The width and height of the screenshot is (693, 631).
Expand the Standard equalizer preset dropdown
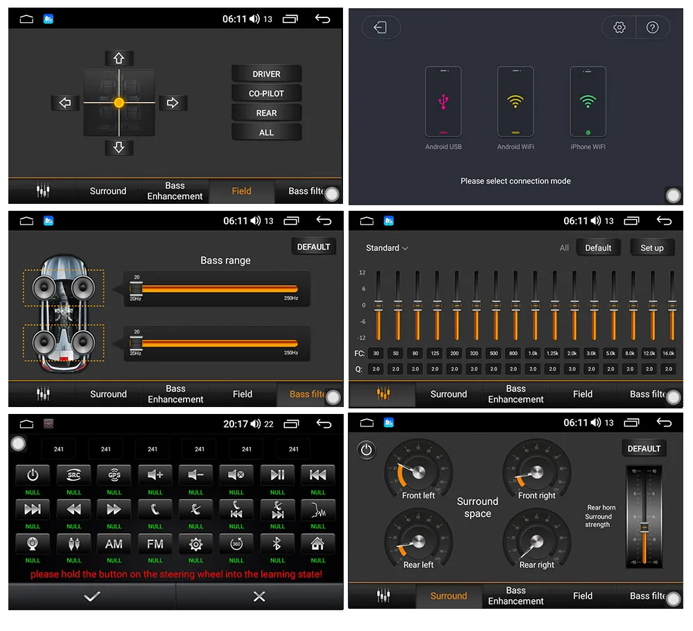(x=387, y=248)
